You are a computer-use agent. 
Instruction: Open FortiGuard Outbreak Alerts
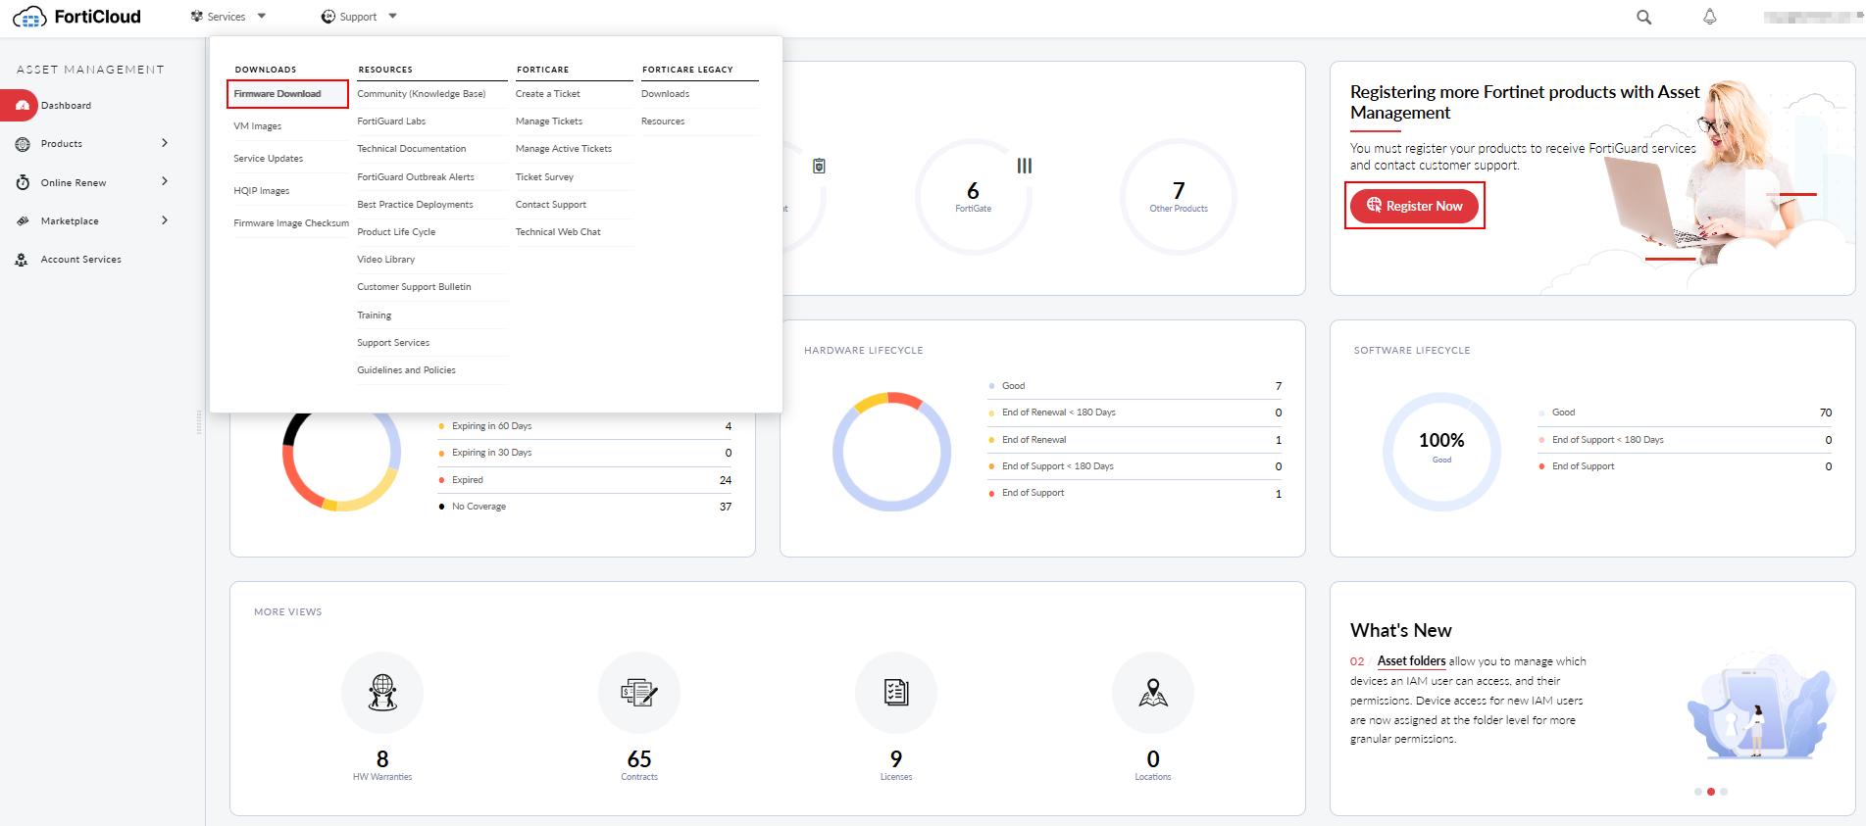coord(416,177)
